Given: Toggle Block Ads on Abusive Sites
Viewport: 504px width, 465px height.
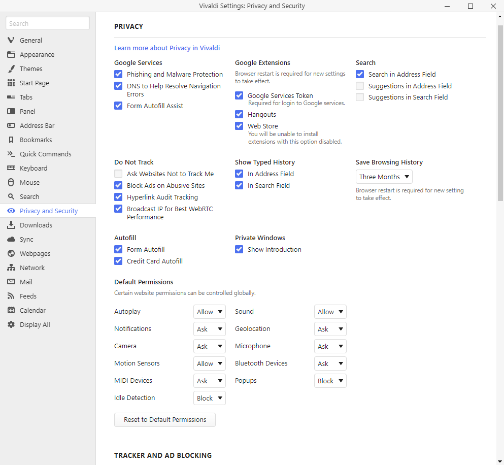Looking at the screenshot, I should [118, 185].
